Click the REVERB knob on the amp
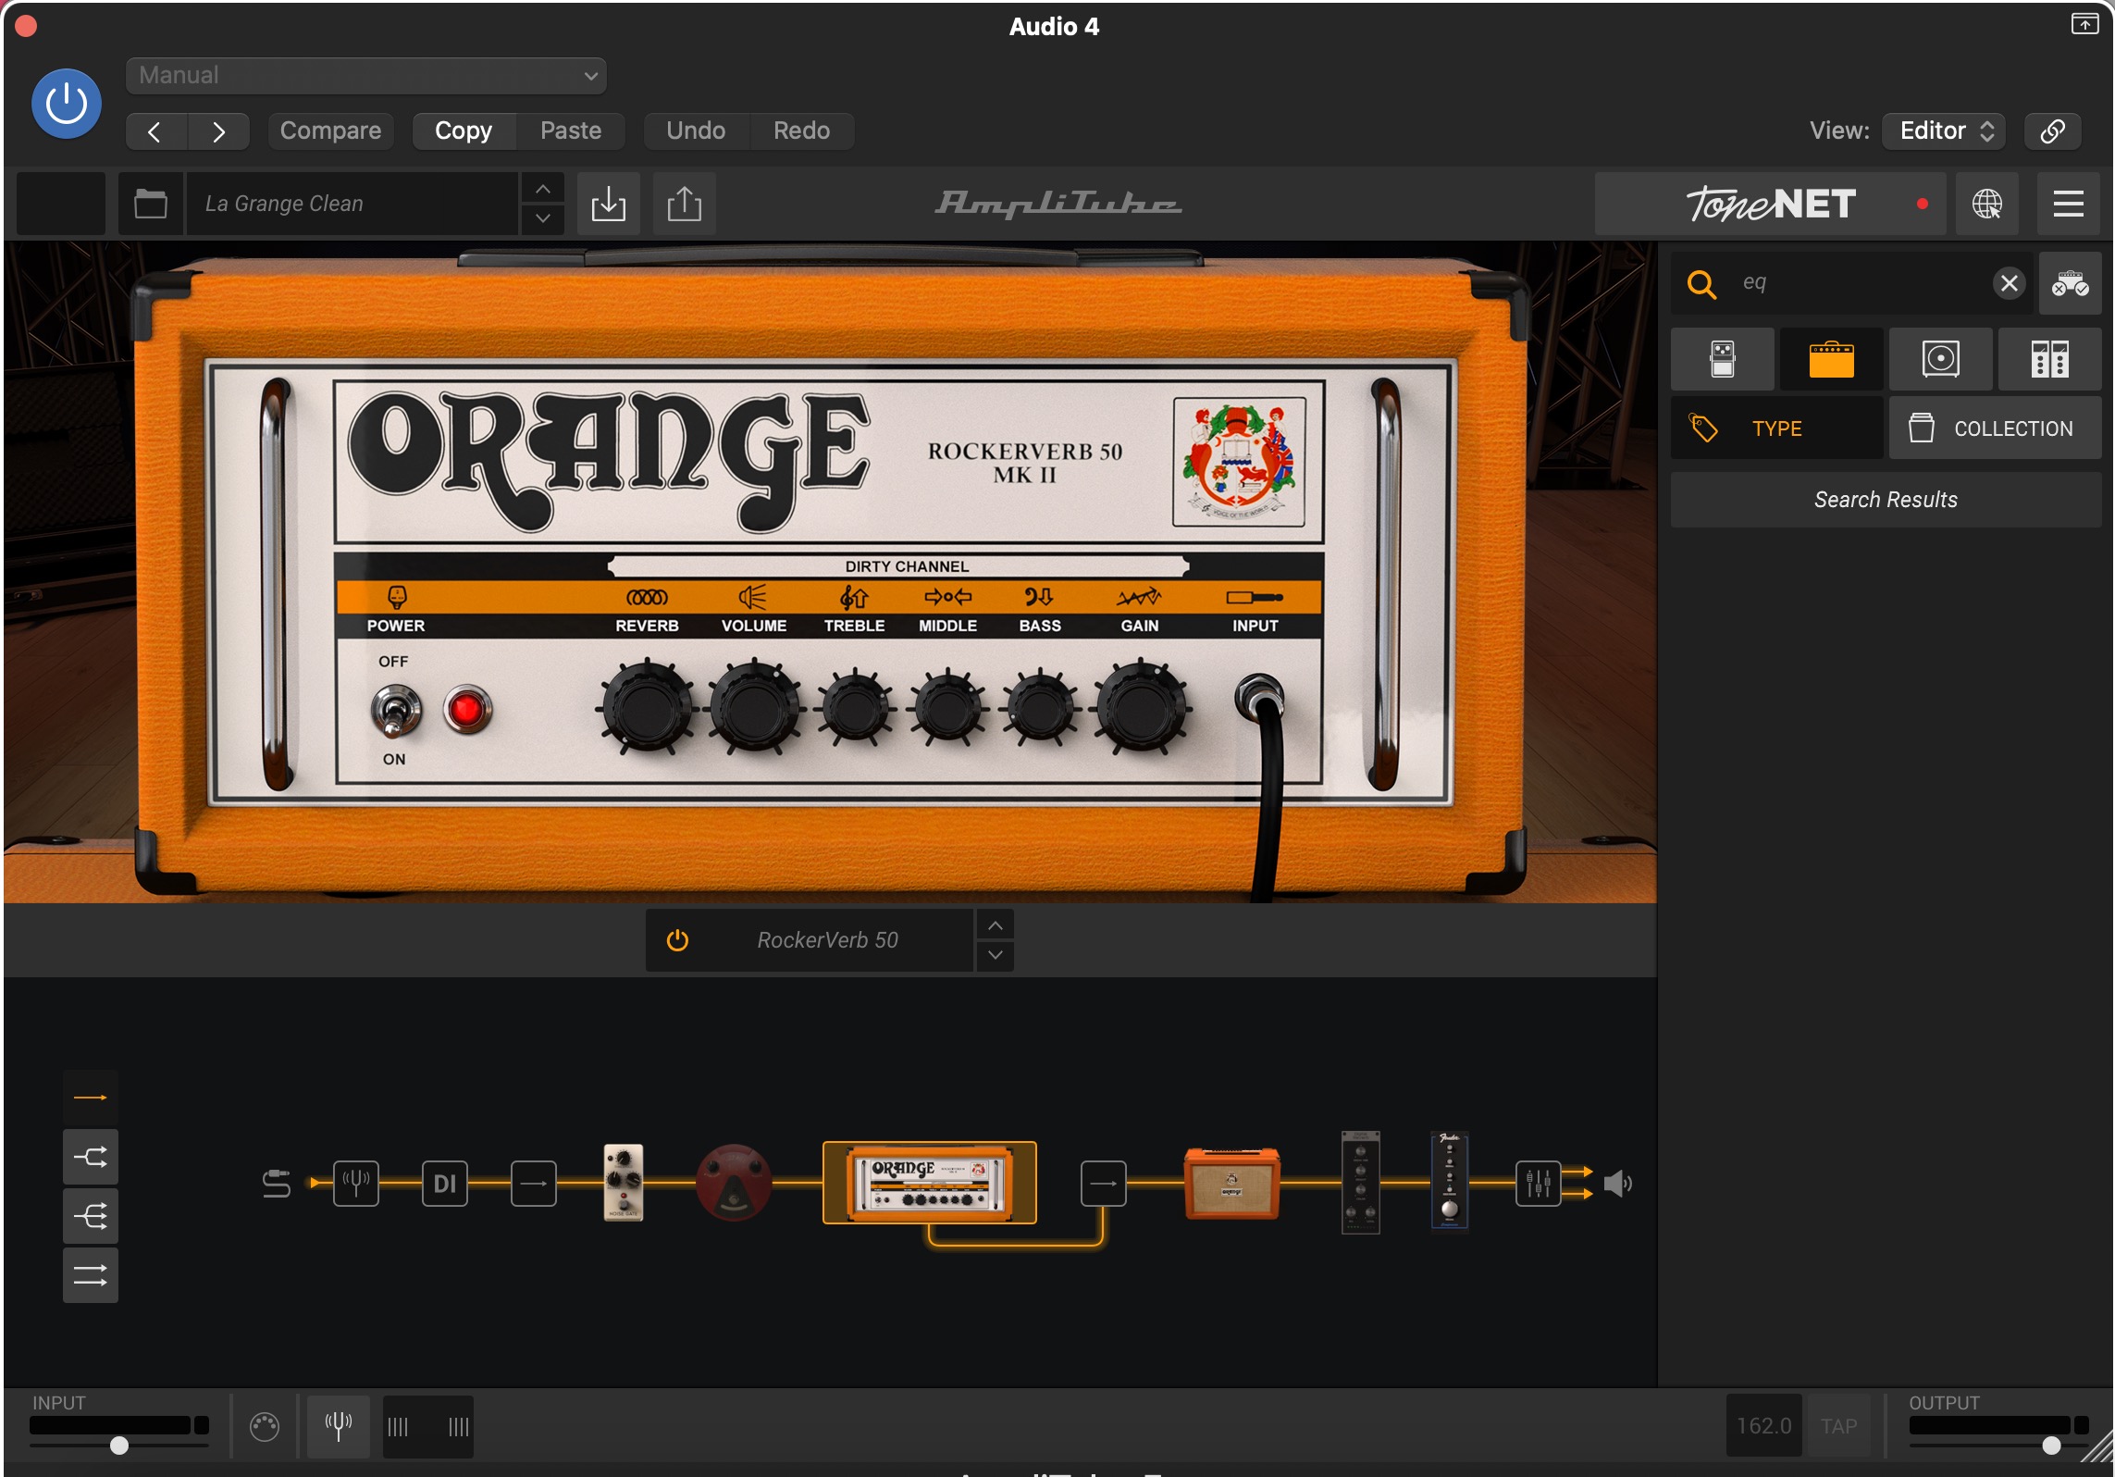 coord(647,709)
